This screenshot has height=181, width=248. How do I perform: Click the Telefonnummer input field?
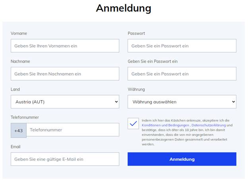pos(73,130)
